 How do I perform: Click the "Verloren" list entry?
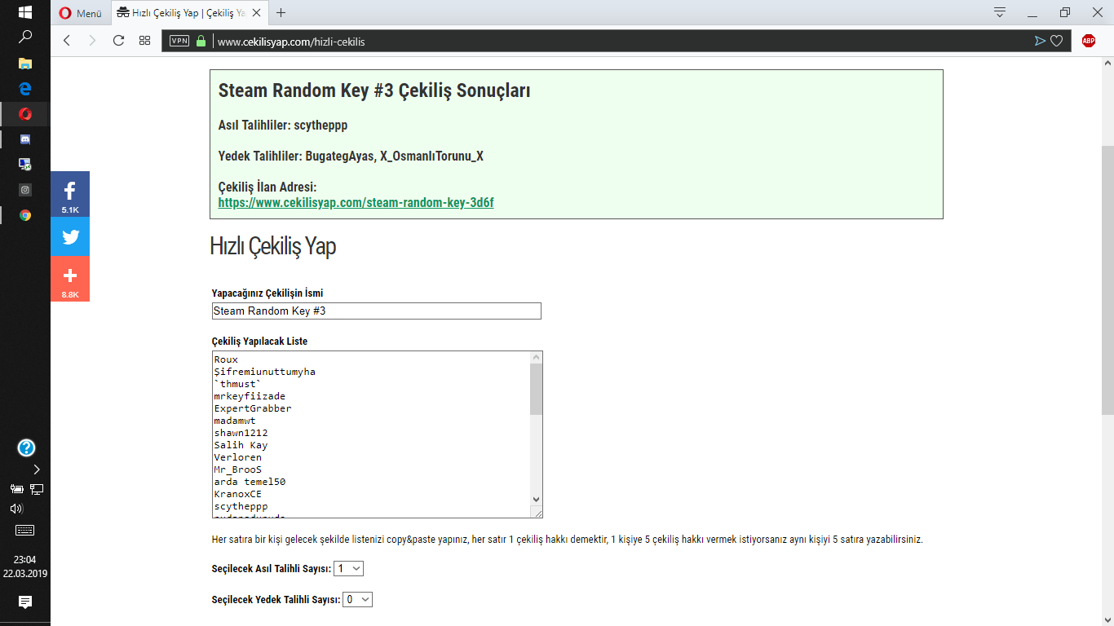(x=238, y=457)
